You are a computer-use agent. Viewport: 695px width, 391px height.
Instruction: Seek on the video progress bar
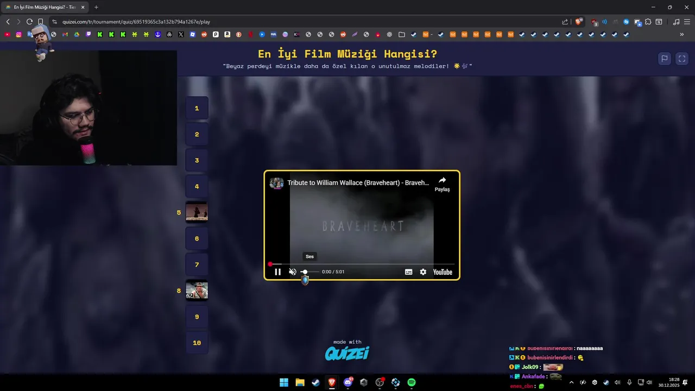(362, 264)
